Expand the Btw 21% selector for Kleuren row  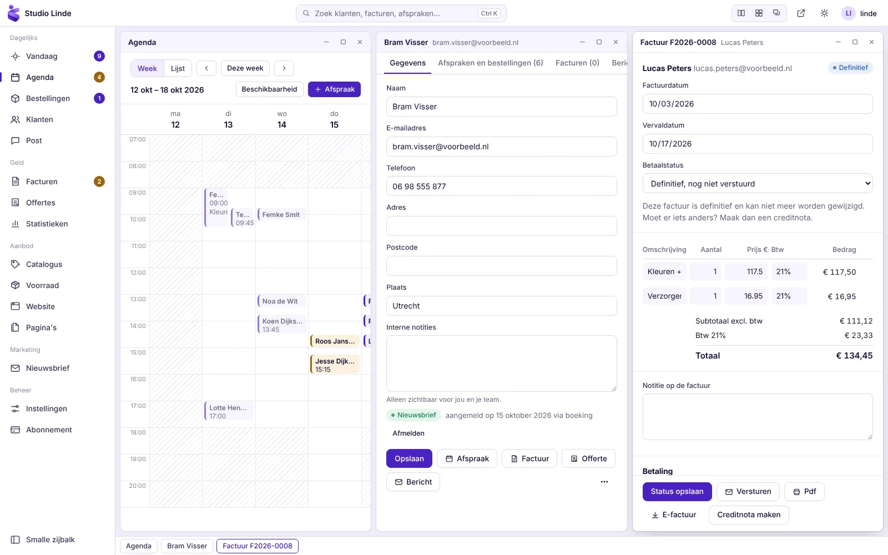tap(789, 271)
